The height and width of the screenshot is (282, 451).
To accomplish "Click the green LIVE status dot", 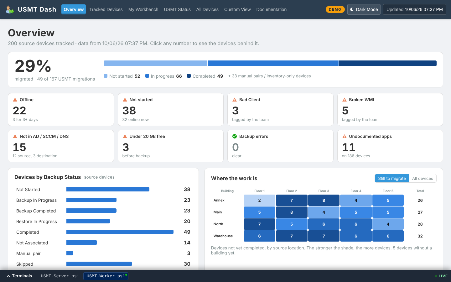I will click(x=436, y=276).
